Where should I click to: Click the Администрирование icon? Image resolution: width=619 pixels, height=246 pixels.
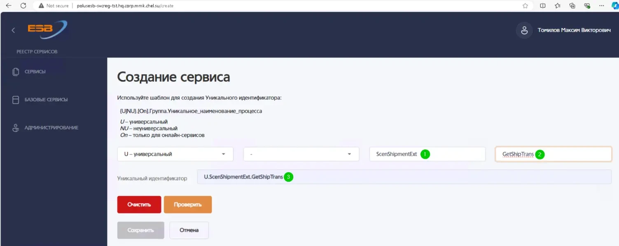click(x=16, y=128)
